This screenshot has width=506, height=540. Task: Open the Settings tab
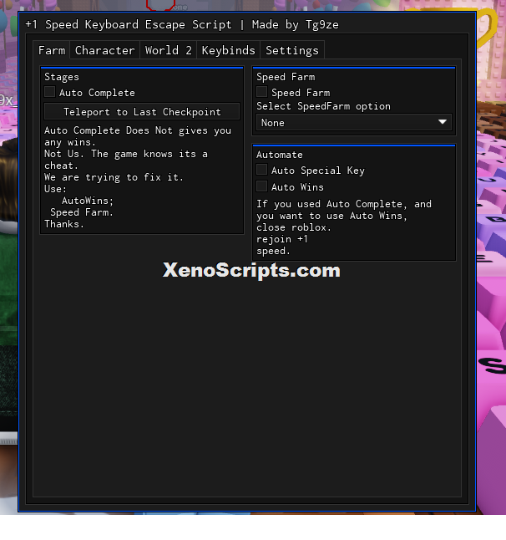coord(292,50)
